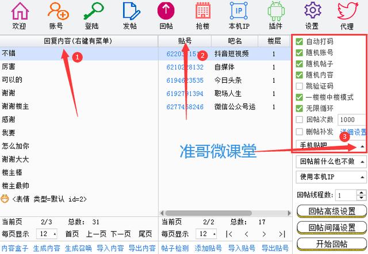368x254 pixels.
Task: Open the 插件 android plugin icon
Action: (x=276, y=11)
